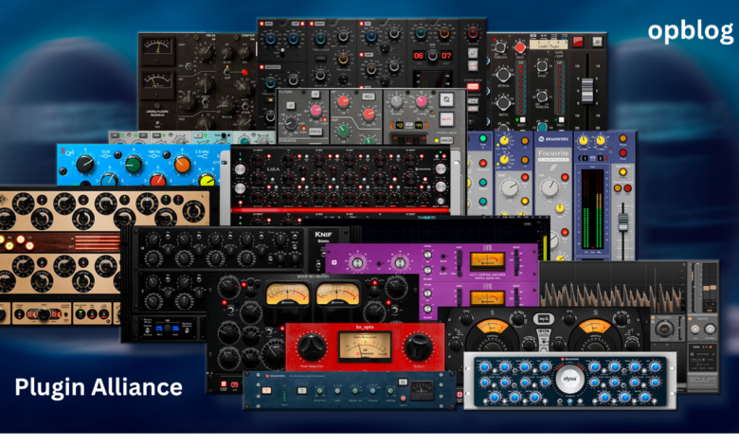Click the blue 05 display on Knif plugin
Image resolution: width=739 pixels, height=445 pixels.
(159, 329)
